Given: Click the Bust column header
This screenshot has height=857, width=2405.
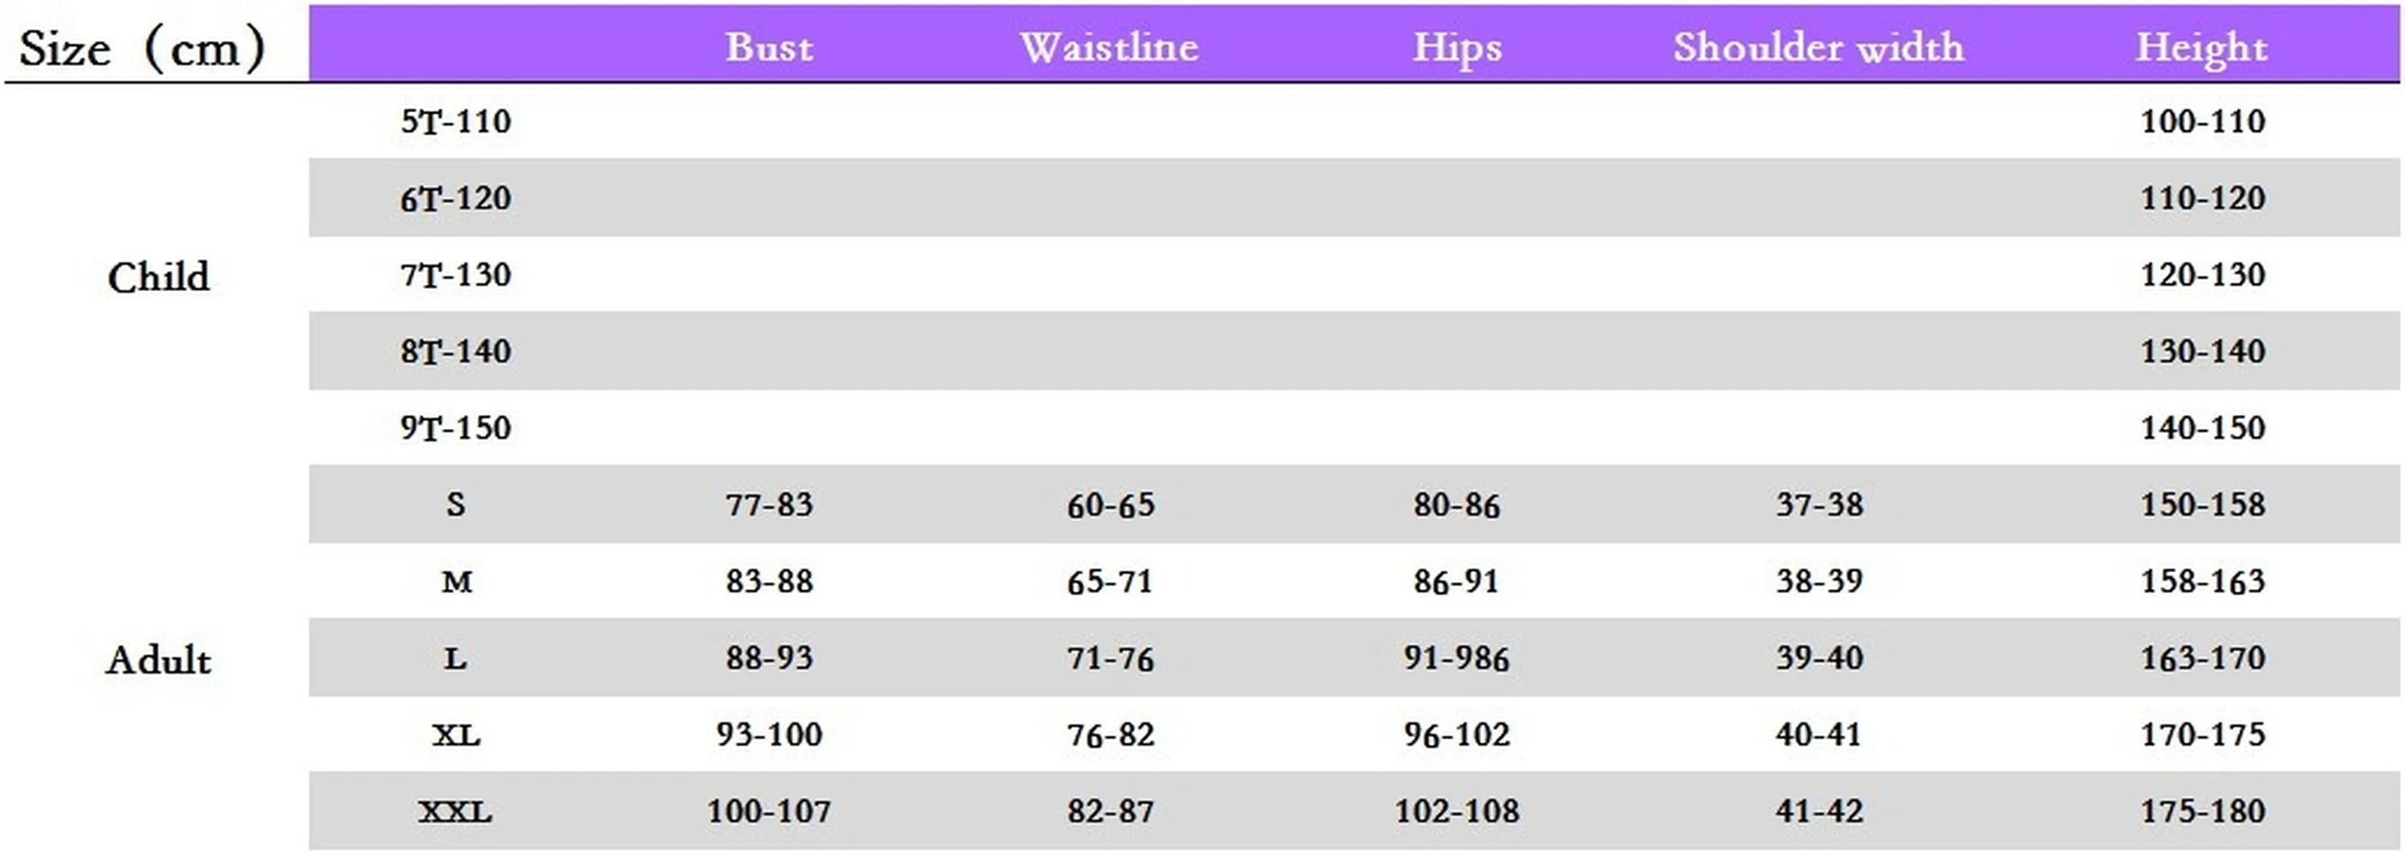Looking at the screenshot, I should coord(768,47).
